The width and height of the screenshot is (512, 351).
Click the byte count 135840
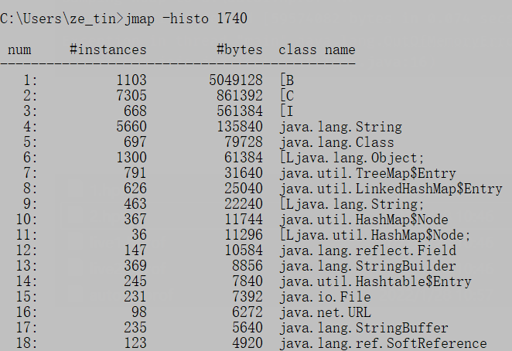[240, 126]
